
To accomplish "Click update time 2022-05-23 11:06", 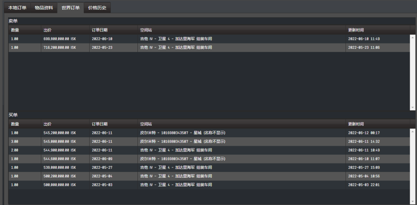I will tap(364, 48).
